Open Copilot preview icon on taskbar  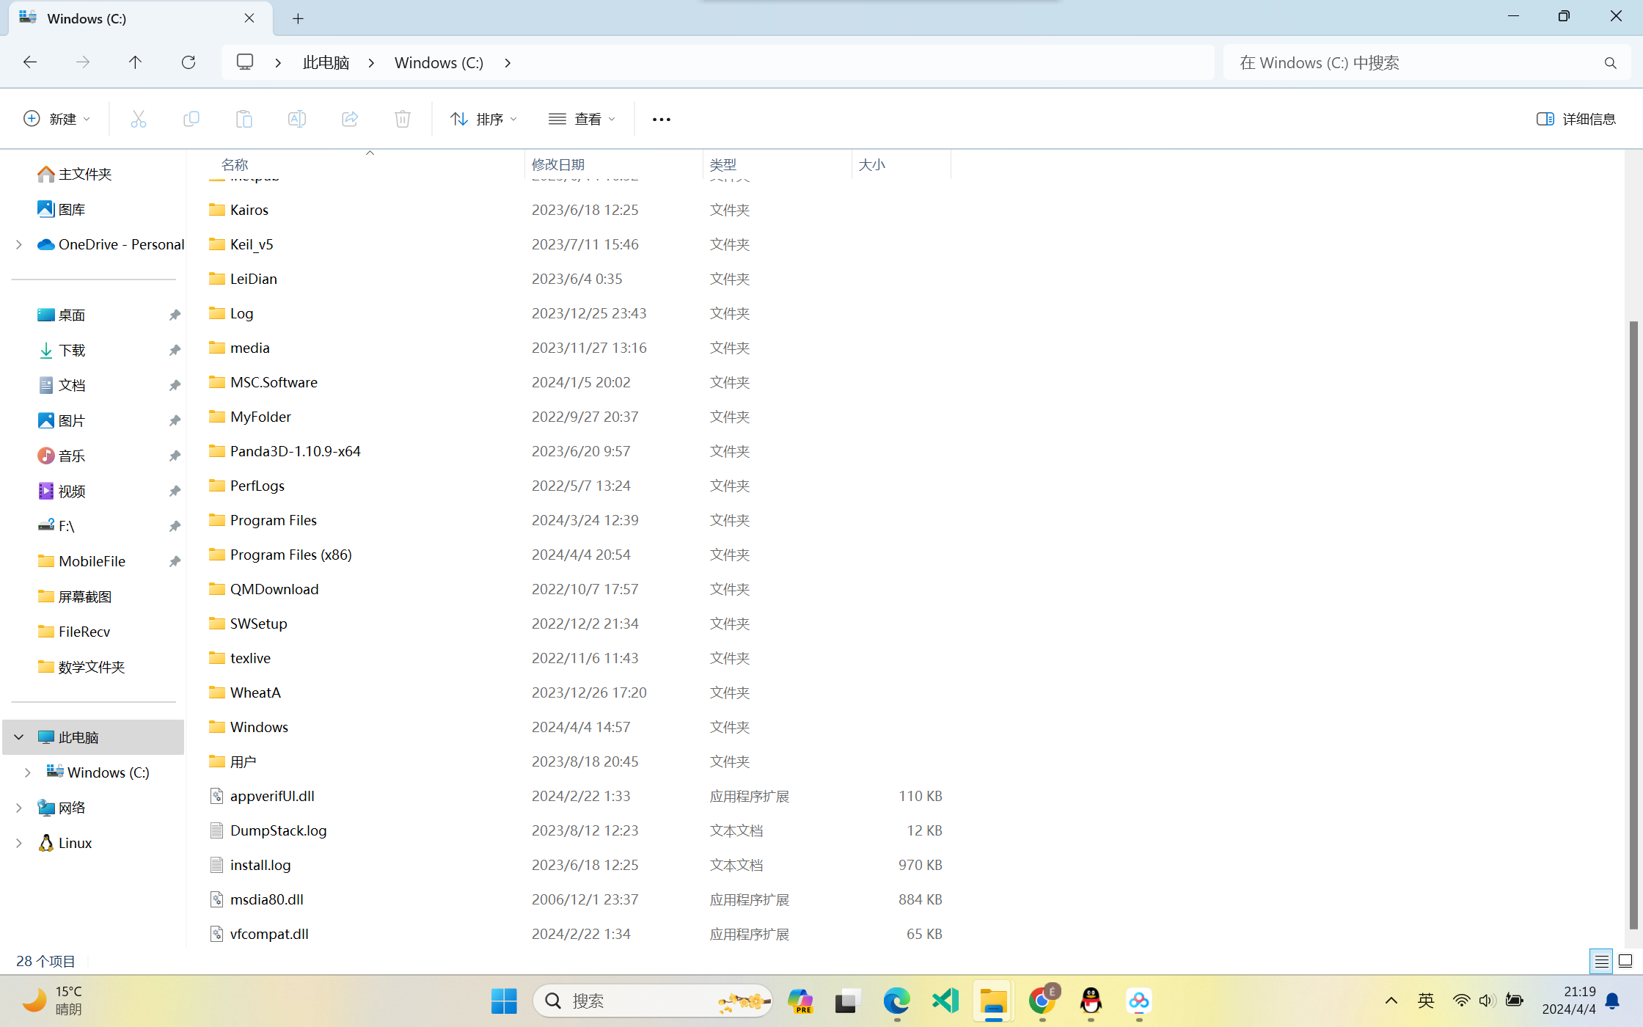[800, 1001]
